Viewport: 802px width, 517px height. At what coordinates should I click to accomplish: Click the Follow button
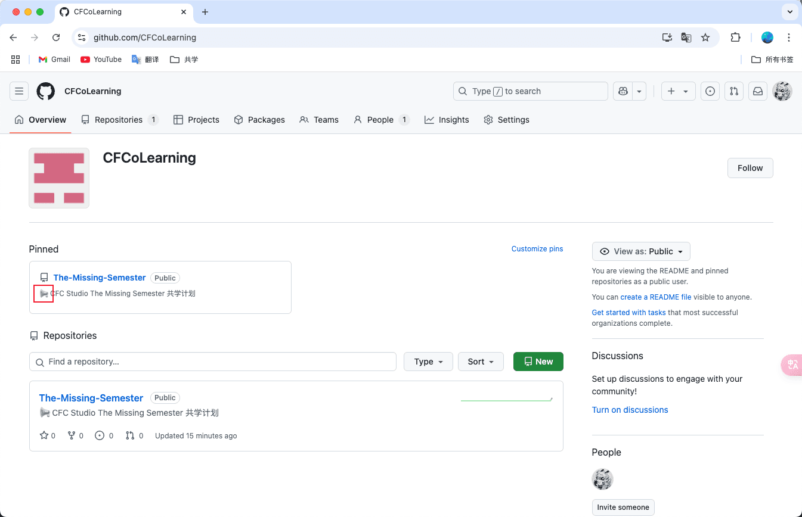click(750, 168)
